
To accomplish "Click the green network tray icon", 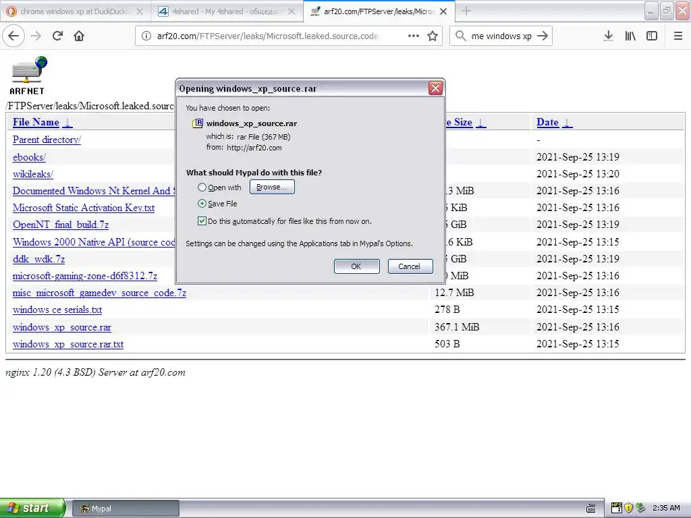I will click(640, 508).
